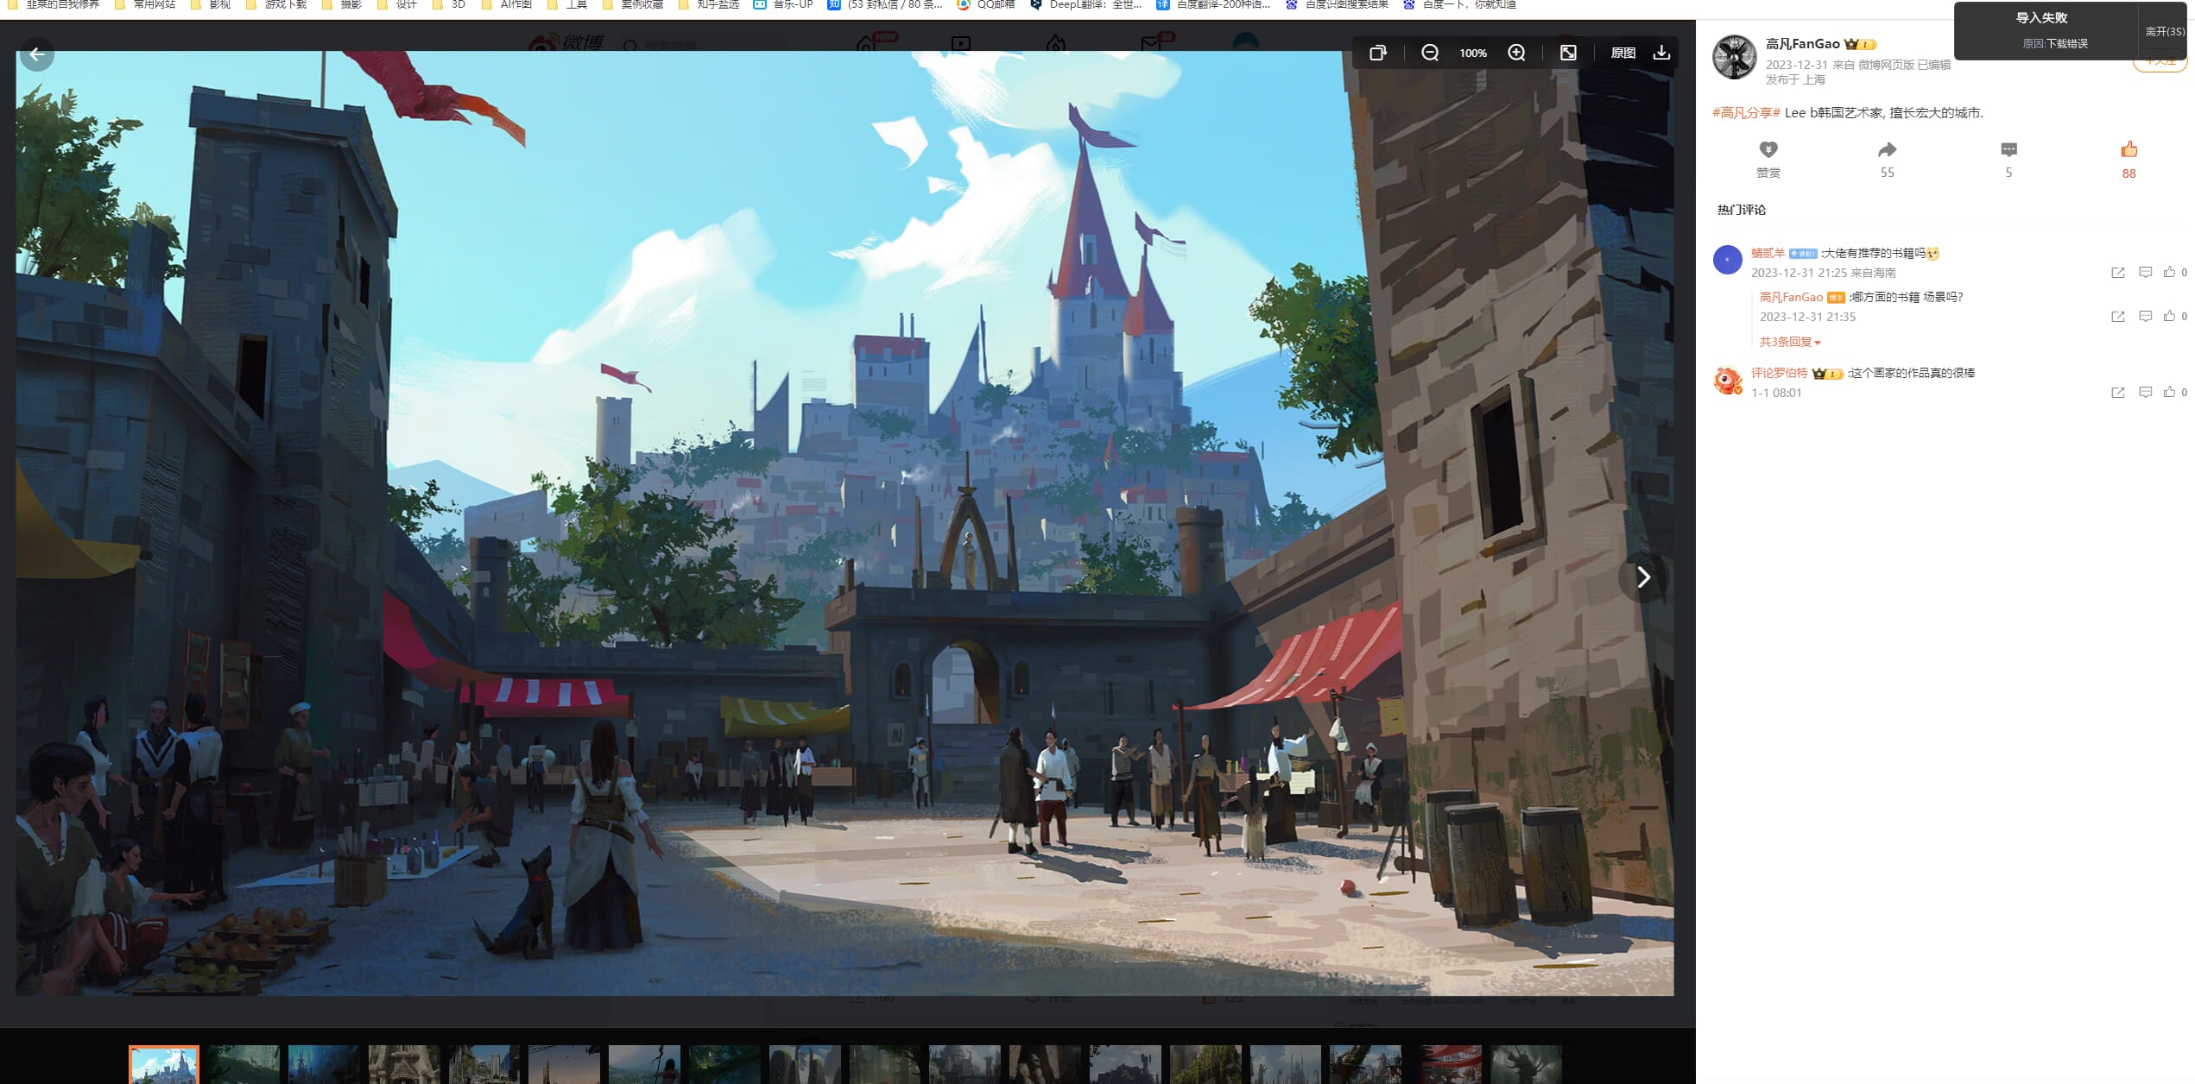
Task: Open the 影视 bookmark folder
Action: (x=210, y=4)
